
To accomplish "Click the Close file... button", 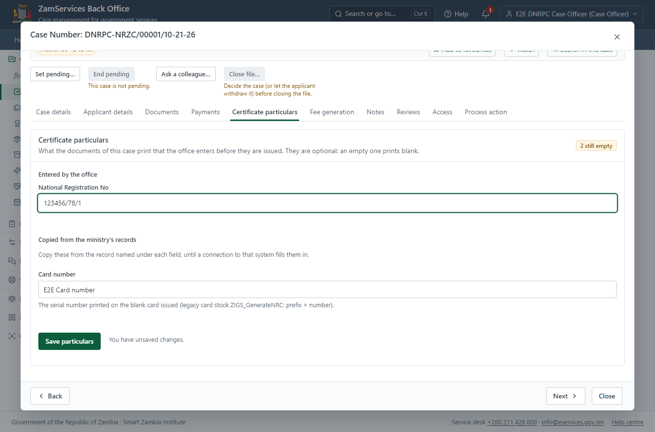I will pos(245,74).
